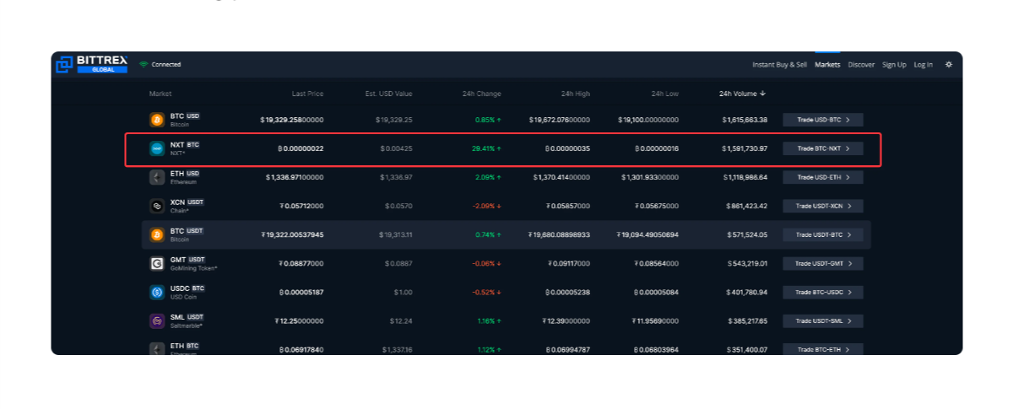
Task: Click the $1,591,730.97 volume value
Action: click(x=745, y=148)
